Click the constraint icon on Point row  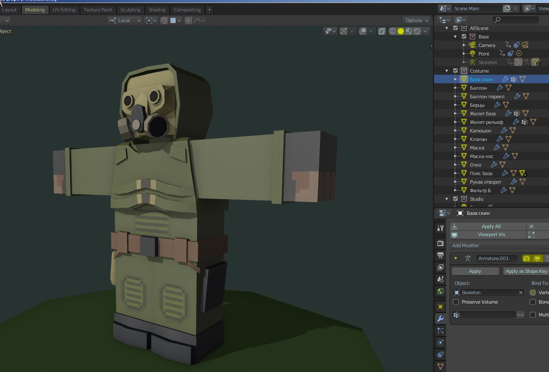(x=511, y=54)
